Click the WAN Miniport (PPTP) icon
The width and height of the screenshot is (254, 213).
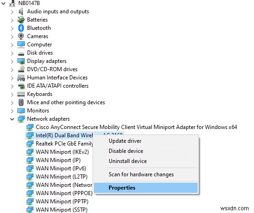pyautogui.click(x=30, y=202)
